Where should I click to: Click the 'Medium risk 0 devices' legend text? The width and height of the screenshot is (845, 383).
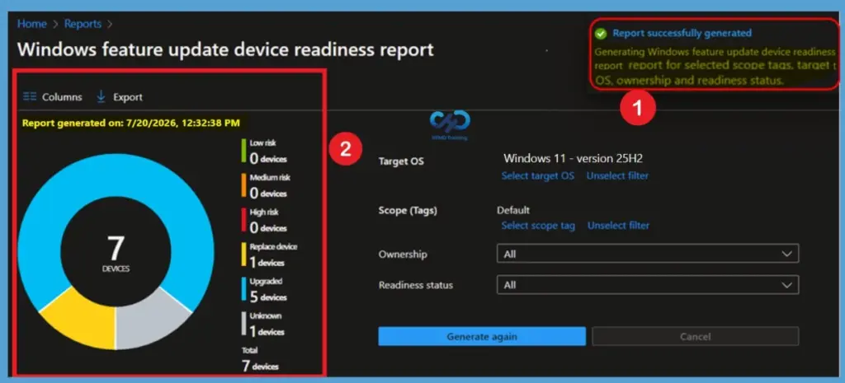[x=270, y=185]
